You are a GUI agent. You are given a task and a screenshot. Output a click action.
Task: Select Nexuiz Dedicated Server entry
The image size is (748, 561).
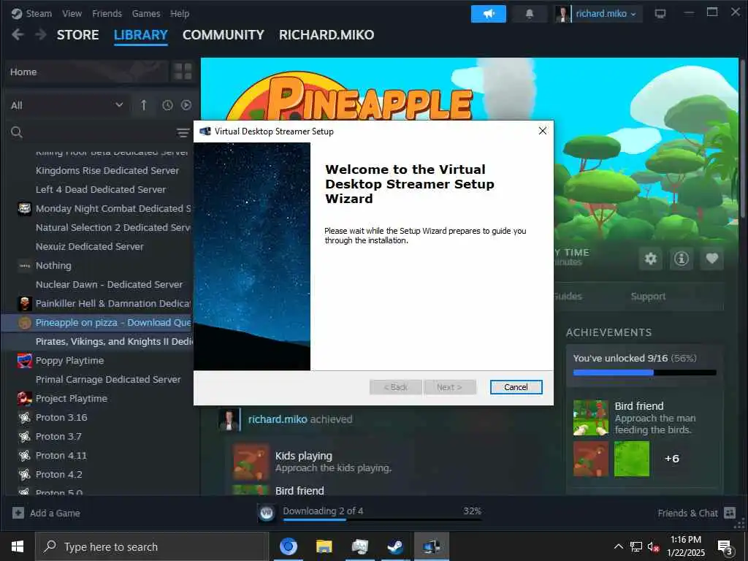pyautogui.click(x=90, y=247)
